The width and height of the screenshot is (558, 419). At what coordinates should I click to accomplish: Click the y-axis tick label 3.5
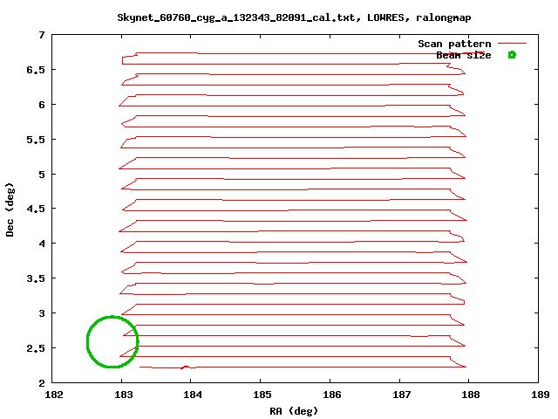click(36, 278)
